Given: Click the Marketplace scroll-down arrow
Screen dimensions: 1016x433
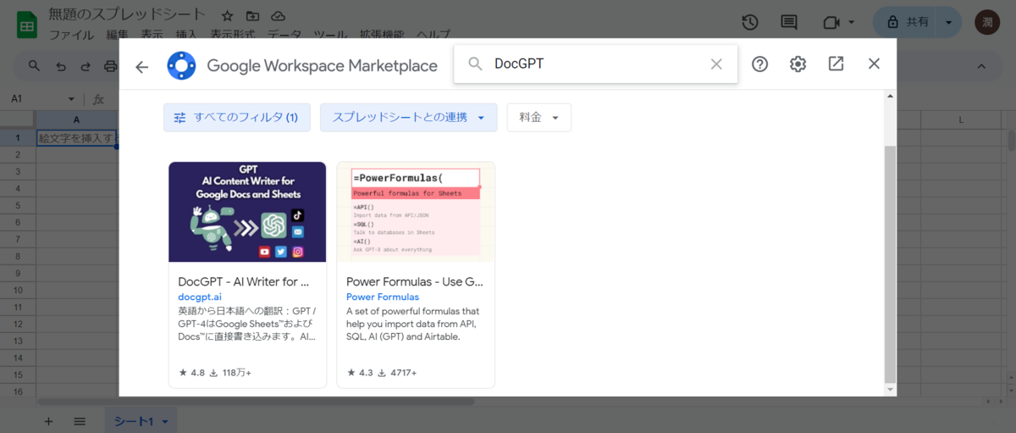Looking at the screenshot, I should (x=889, y=389).
